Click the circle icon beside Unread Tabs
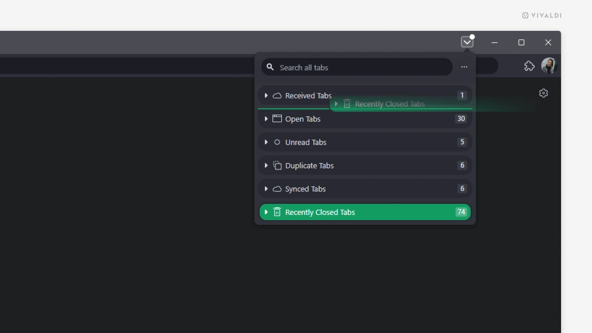 tap(277, 142)
